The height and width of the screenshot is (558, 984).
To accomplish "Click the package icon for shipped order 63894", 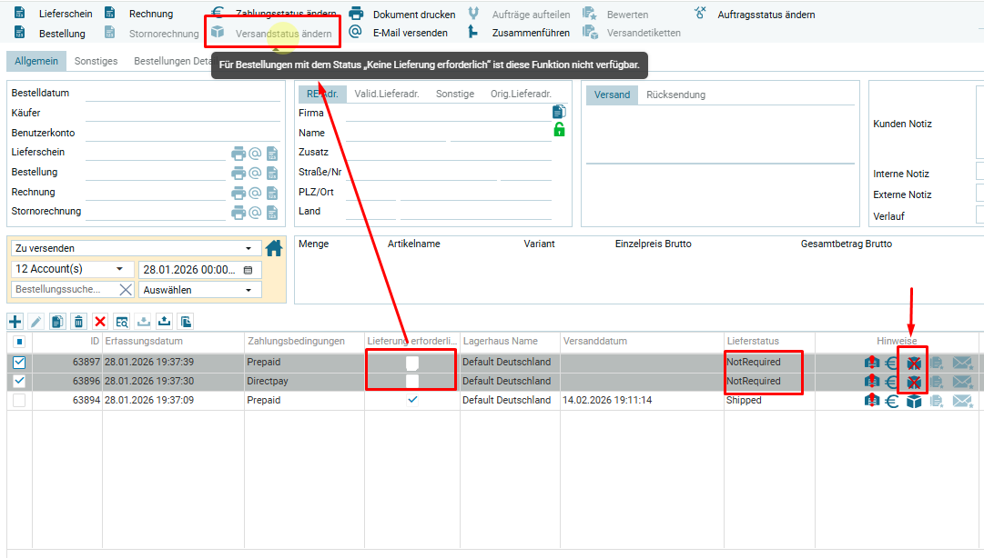I will 914,401.
